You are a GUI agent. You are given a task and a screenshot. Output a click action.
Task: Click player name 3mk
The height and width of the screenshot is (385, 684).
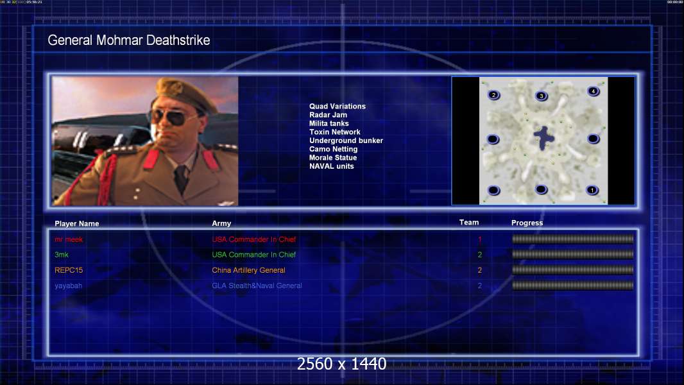pos(62,255)
